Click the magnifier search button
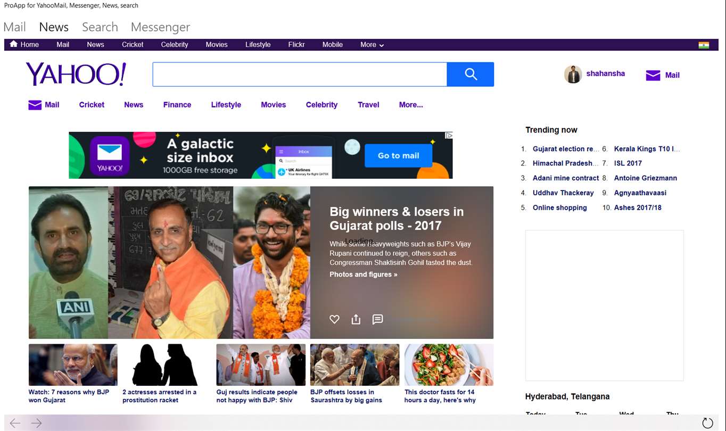The height and width of the screenshot is (431, 726). (x=471, y=74)
